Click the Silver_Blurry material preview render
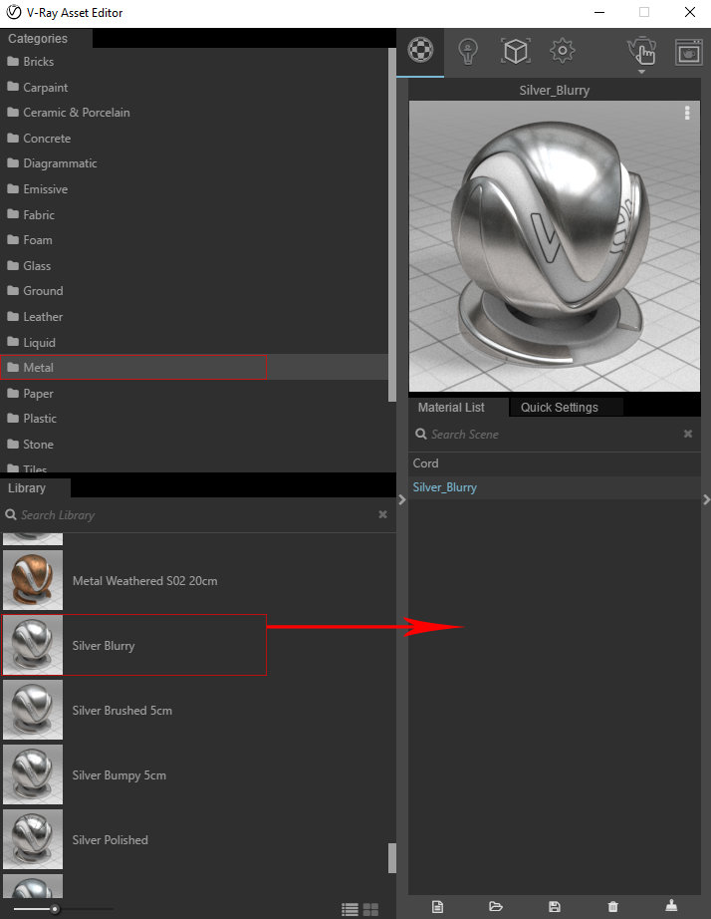711x919 pixels. tap(554, 246)
